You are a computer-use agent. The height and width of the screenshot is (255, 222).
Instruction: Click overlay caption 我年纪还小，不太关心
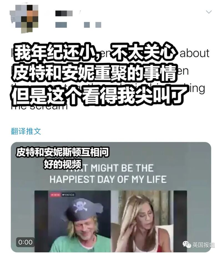pos(95,52)
